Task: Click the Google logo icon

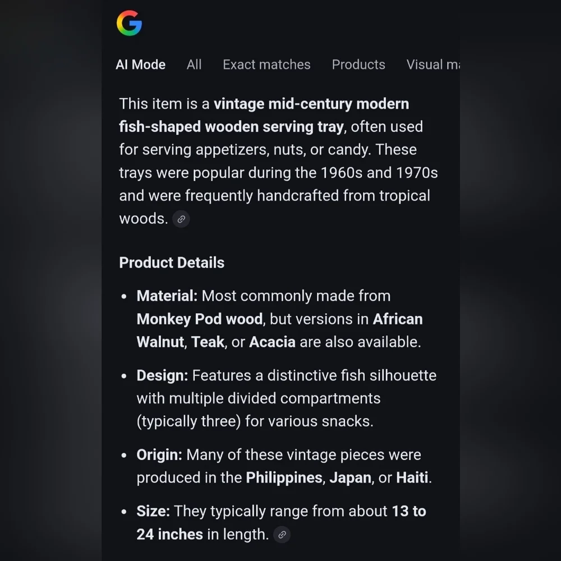Action: click(x=129, y=23)
